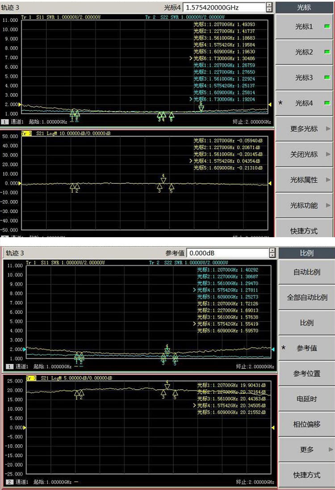Click the channel 1 indicator box below the top SWR plot

click(x=5, y=122)
